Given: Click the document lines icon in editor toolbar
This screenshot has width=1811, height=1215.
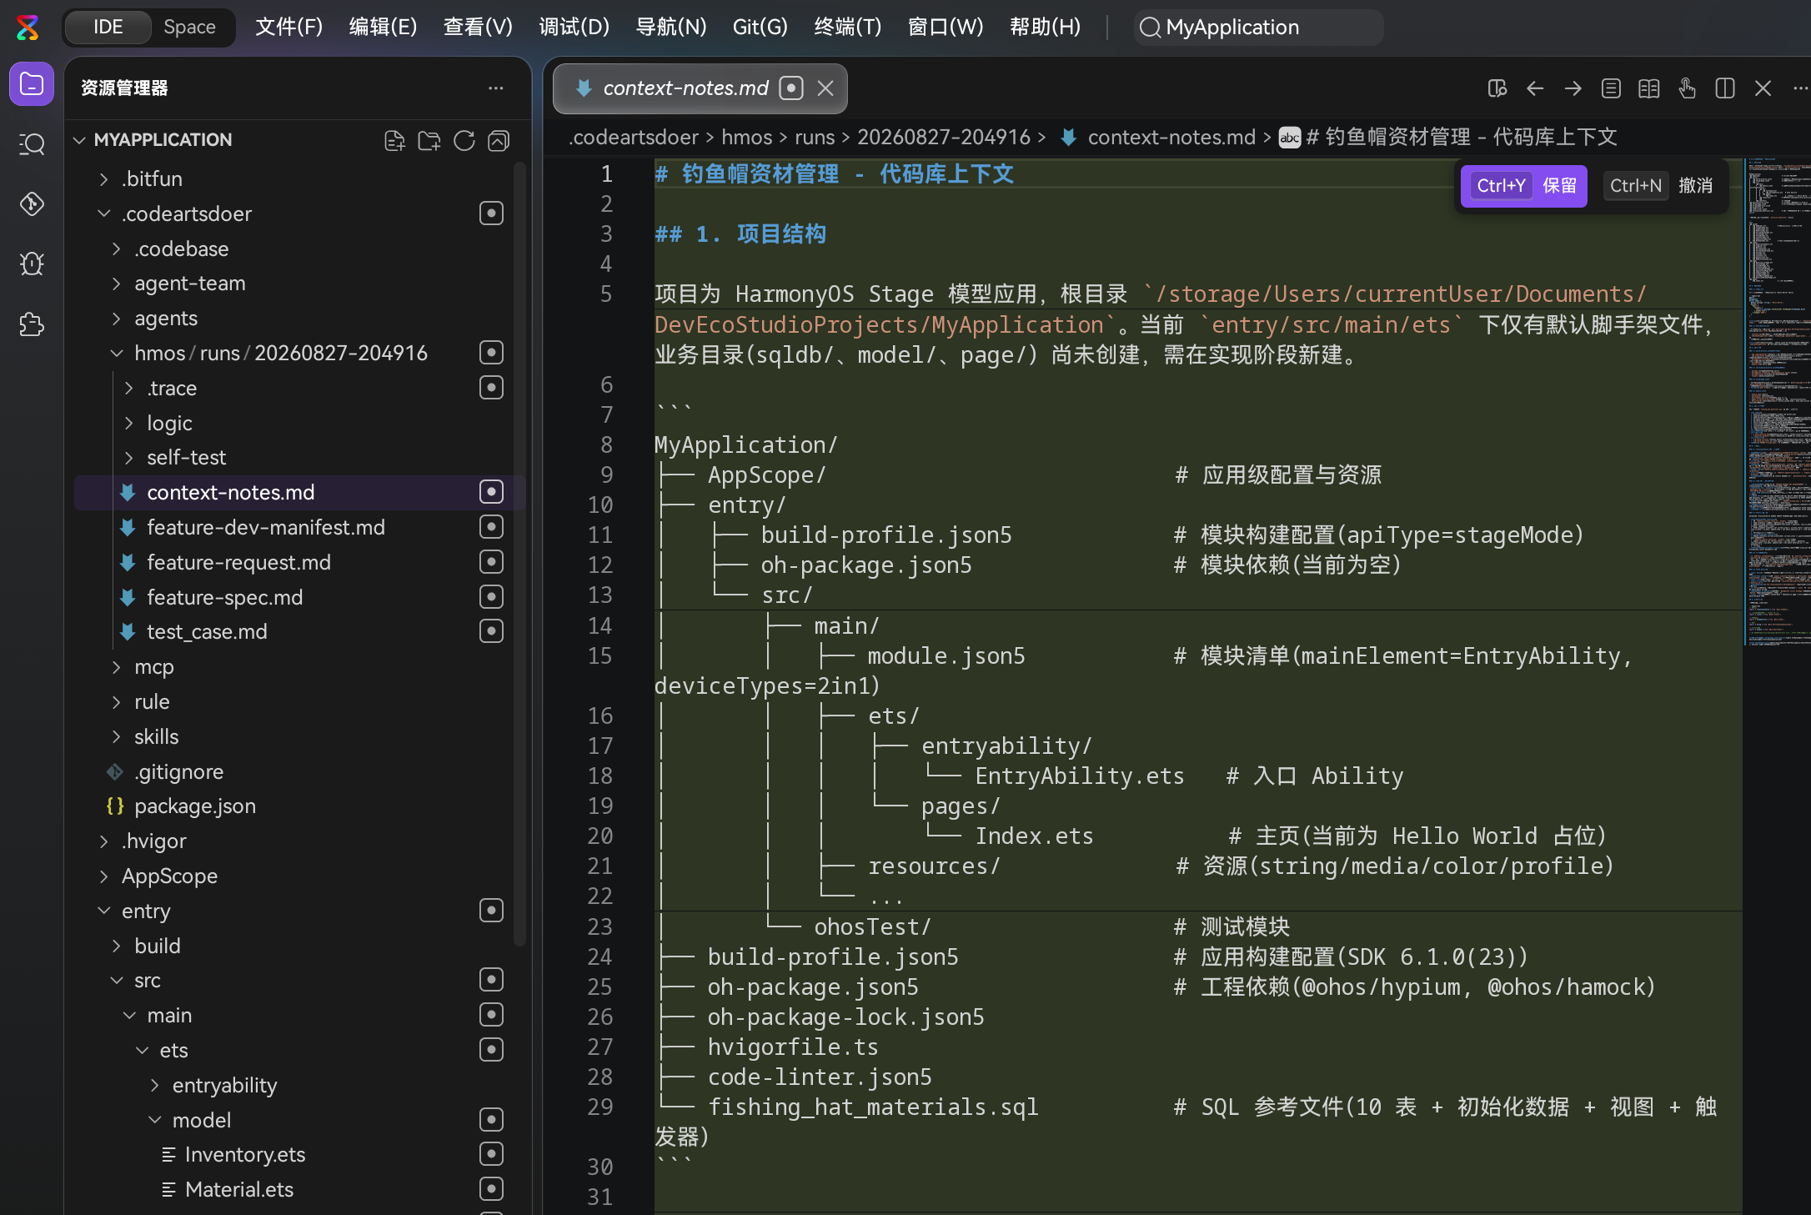Looking at the screenshot, I should (x=1611, y=88).
